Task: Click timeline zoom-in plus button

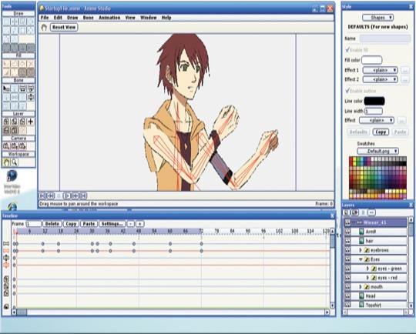Action: 139,224
